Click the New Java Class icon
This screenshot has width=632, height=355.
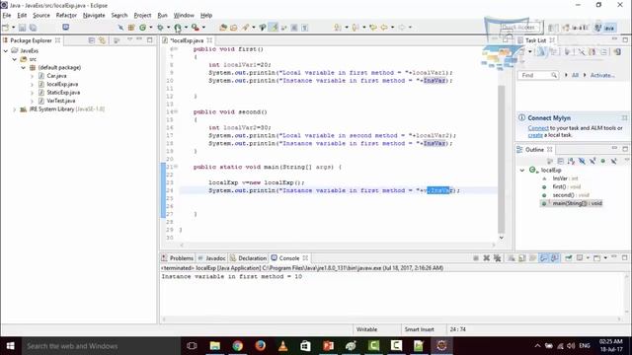point(142,28)
